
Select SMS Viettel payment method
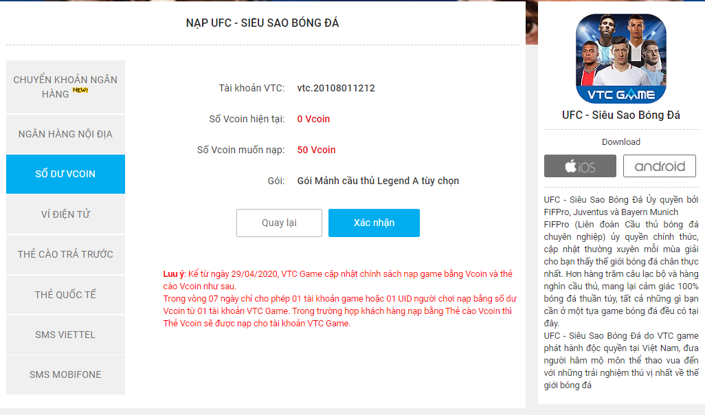[x=66, y=335]
